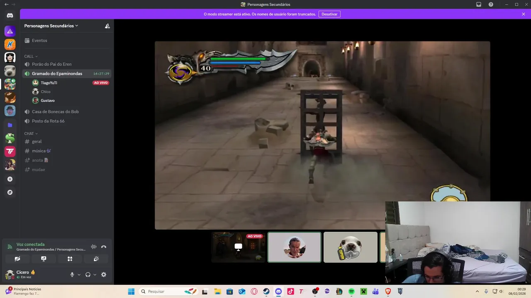This screenshot has width=531, height=298.
Task: Open the red TF server icon
Action: coord(10,151)
